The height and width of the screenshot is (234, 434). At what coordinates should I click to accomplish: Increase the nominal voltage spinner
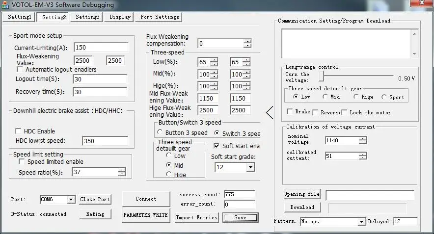coord(362,138)
